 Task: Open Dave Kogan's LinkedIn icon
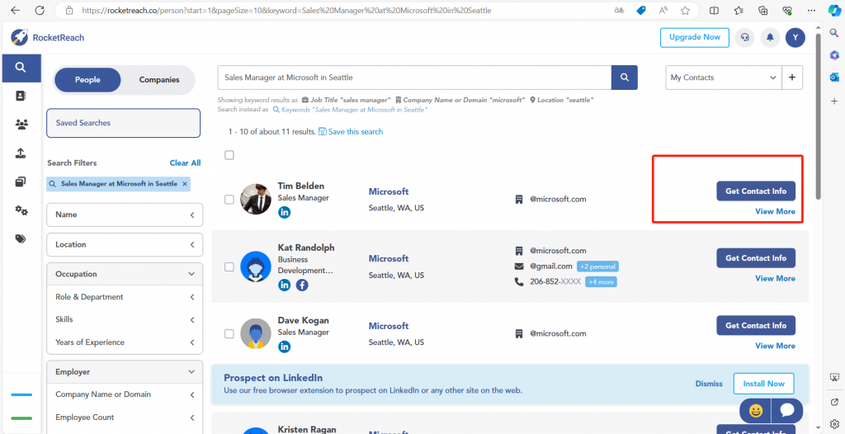[x=284, y=347]
